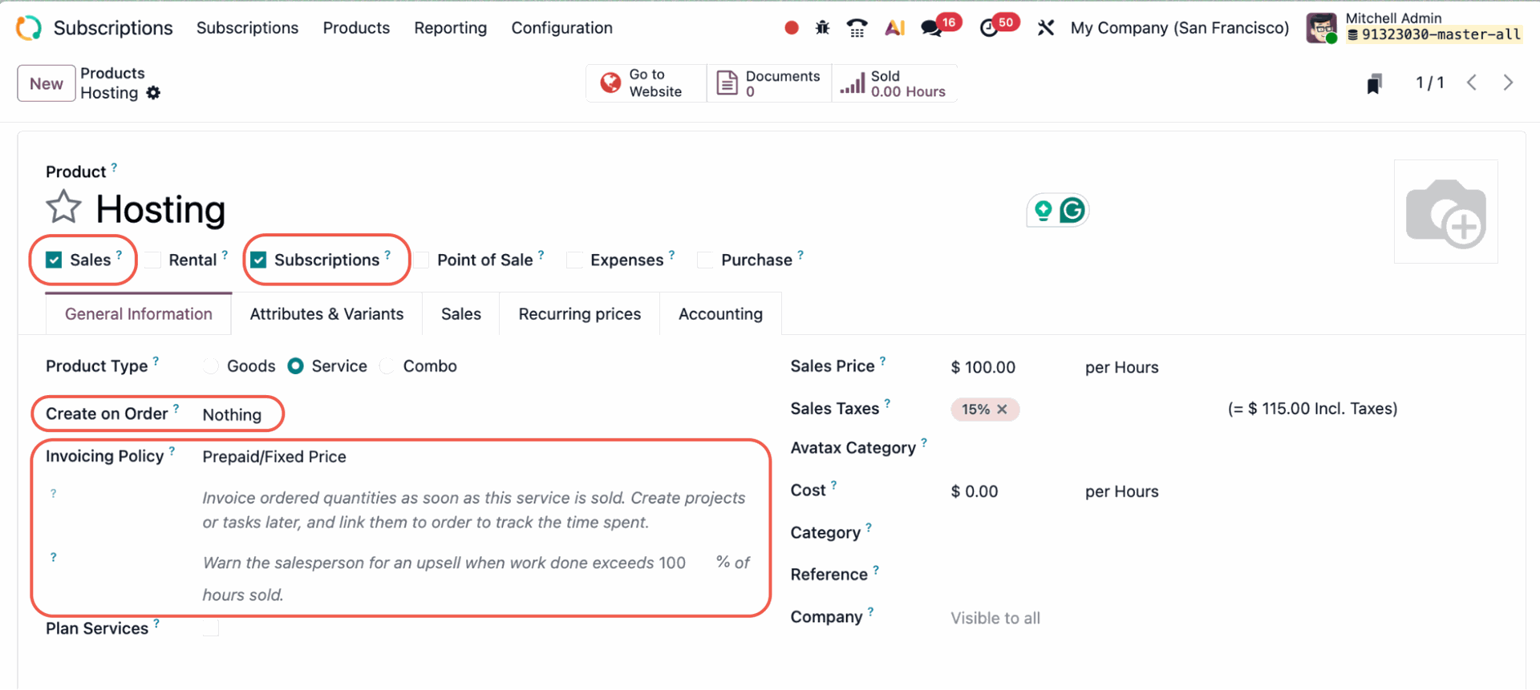Open the Invoicing Policy selection field
This screenshot has height=690, width=1540.
pyautogui.click(x=274, y=457)
